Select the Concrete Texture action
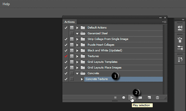 click(123, 79)
